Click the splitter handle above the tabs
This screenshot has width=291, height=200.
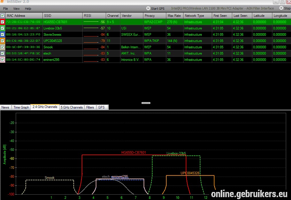(146, 103)
